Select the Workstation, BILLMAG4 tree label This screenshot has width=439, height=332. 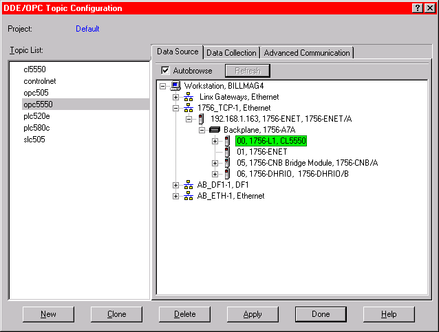coord(224,86)
